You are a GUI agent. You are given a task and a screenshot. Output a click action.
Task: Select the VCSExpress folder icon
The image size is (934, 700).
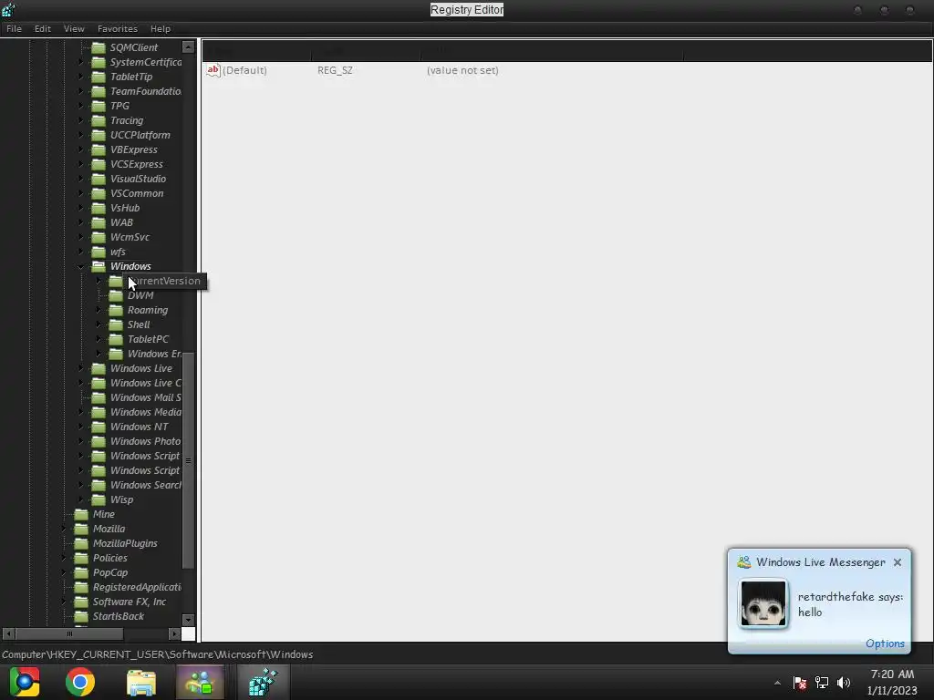(x=99, y=164)
